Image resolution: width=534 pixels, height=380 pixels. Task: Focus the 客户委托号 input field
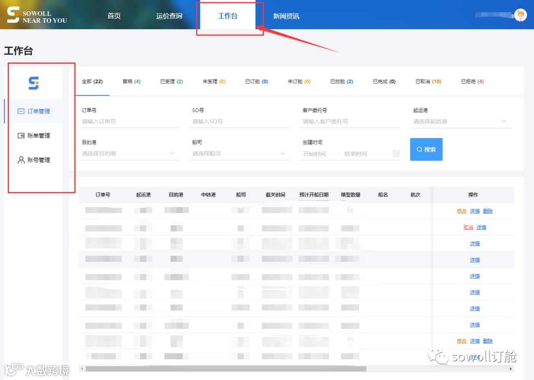click(x=350, y=122)
